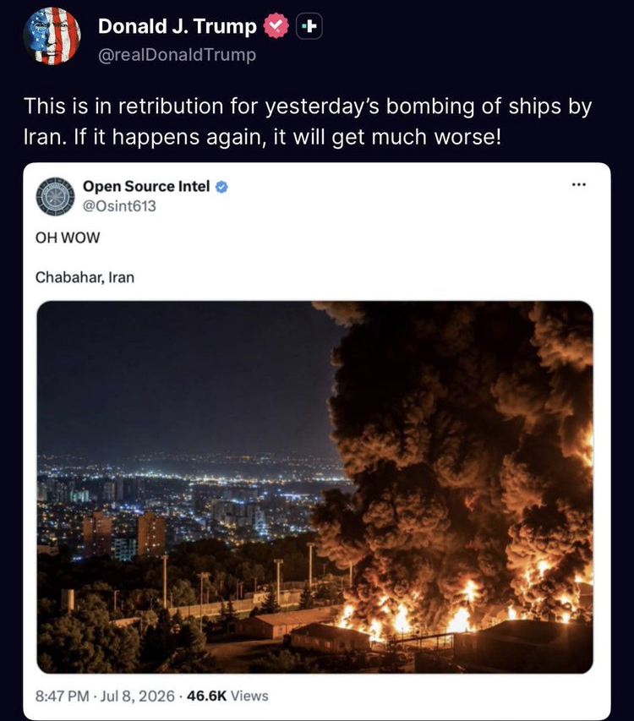This screenshot has width=634, height=721.
Task: Select the post text about retribution for bombing
Action: [x=307, y=122]
